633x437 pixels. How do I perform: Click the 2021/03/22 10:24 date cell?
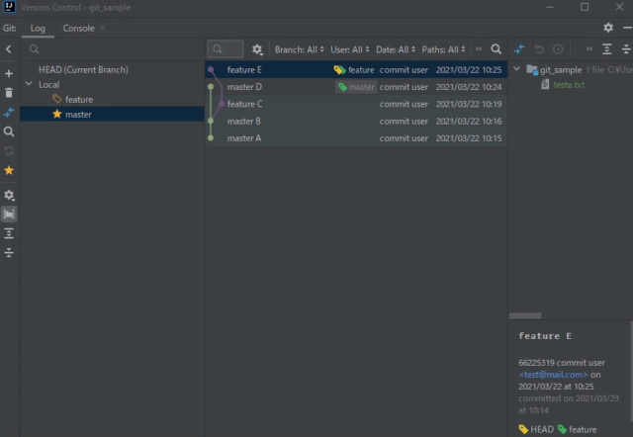pyautogui.click(x=469, y=87)
